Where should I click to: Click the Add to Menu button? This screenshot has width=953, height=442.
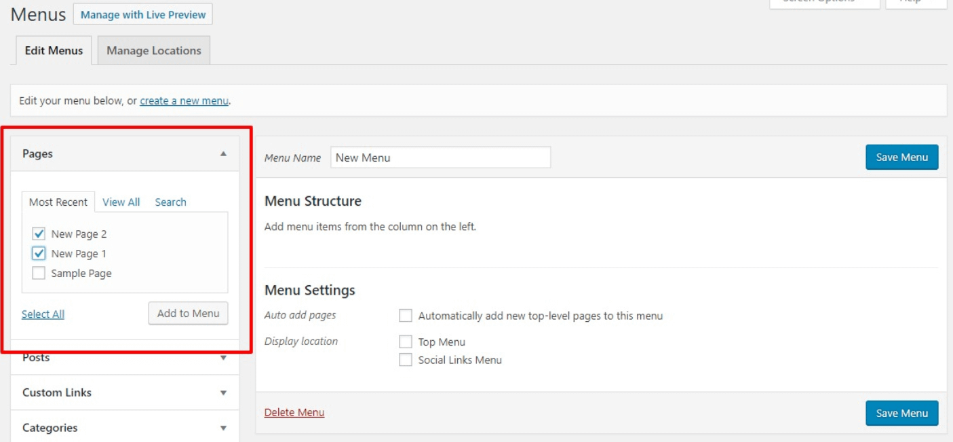pos(188,313)
